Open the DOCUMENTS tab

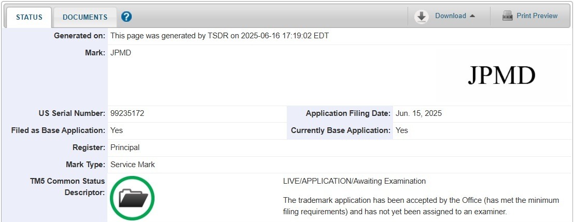85,17
